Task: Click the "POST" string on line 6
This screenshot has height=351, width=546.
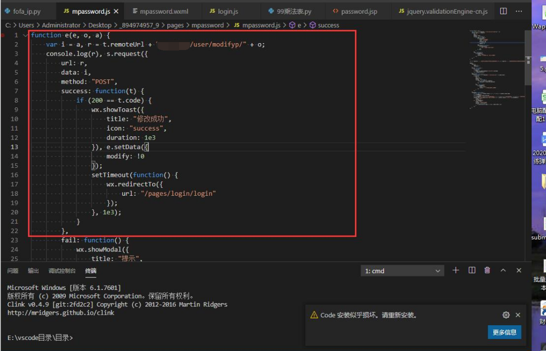Action: pos(103,82)
